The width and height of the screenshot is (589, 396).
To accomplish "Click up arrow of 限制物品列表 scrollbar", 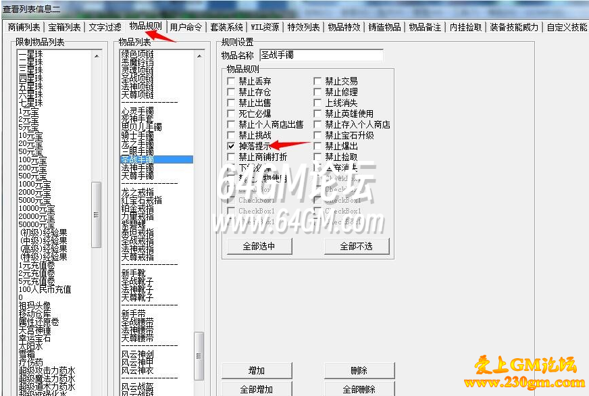I will 97,56.
